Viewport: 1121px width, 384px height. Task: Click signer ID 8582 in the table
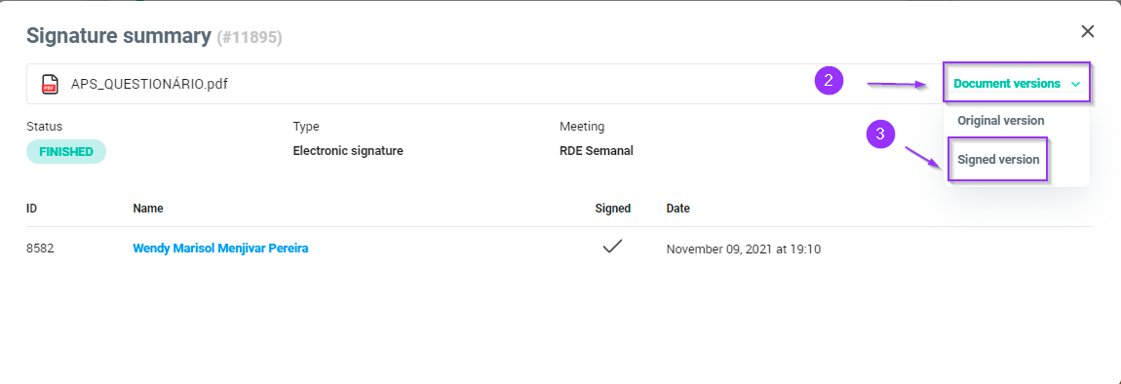[x=40, y=249]
